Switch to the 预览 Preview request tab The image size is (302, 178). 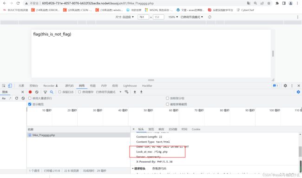151,129
